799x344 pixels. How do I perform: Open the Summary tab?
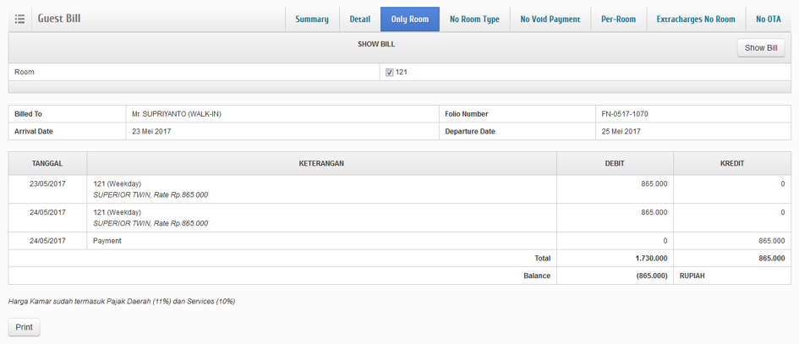point(312,19)
